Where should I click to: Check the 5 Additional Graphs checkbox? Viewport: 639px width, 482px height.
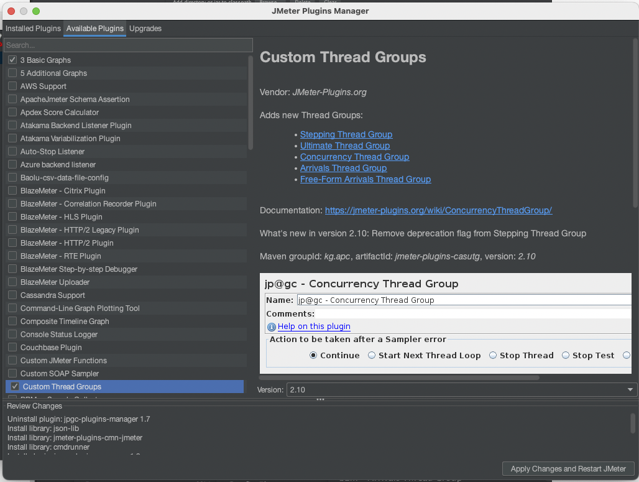(x=12, y=73)
